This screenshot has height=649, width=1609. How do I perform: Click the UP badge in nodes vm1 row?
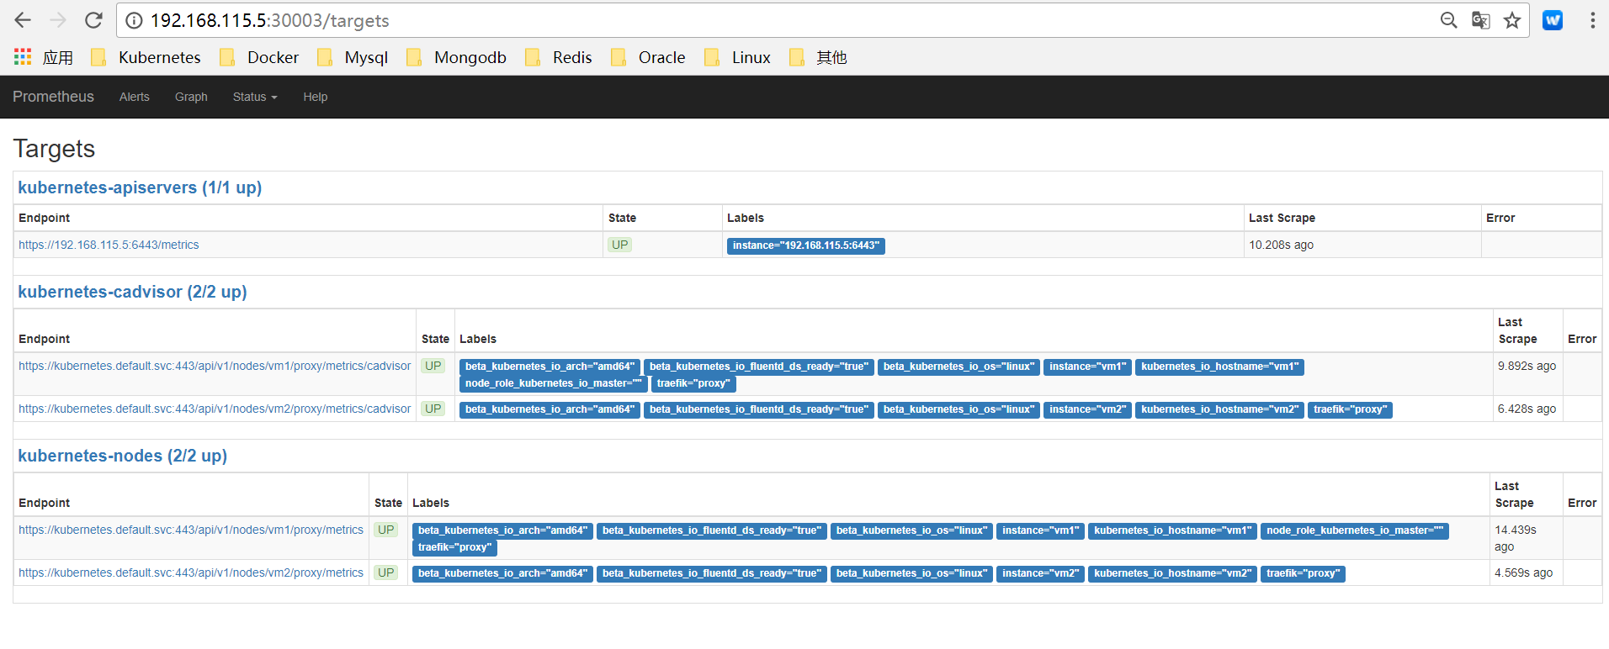[x=385, y=530]
